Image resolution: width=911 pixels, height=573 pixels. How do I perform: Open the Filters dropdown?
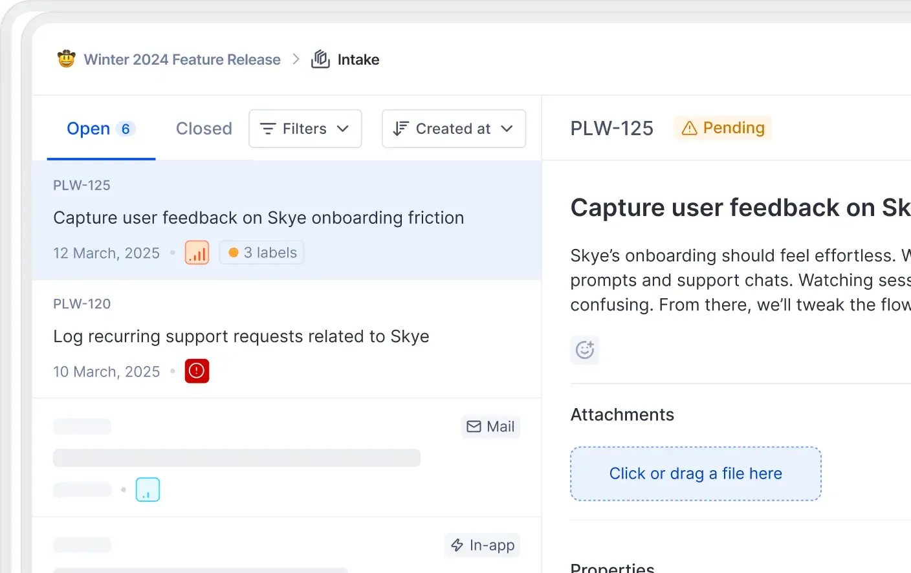pos(305,129)
